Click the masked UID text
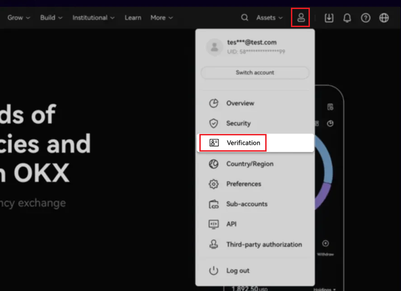 (x=256, y=51)
